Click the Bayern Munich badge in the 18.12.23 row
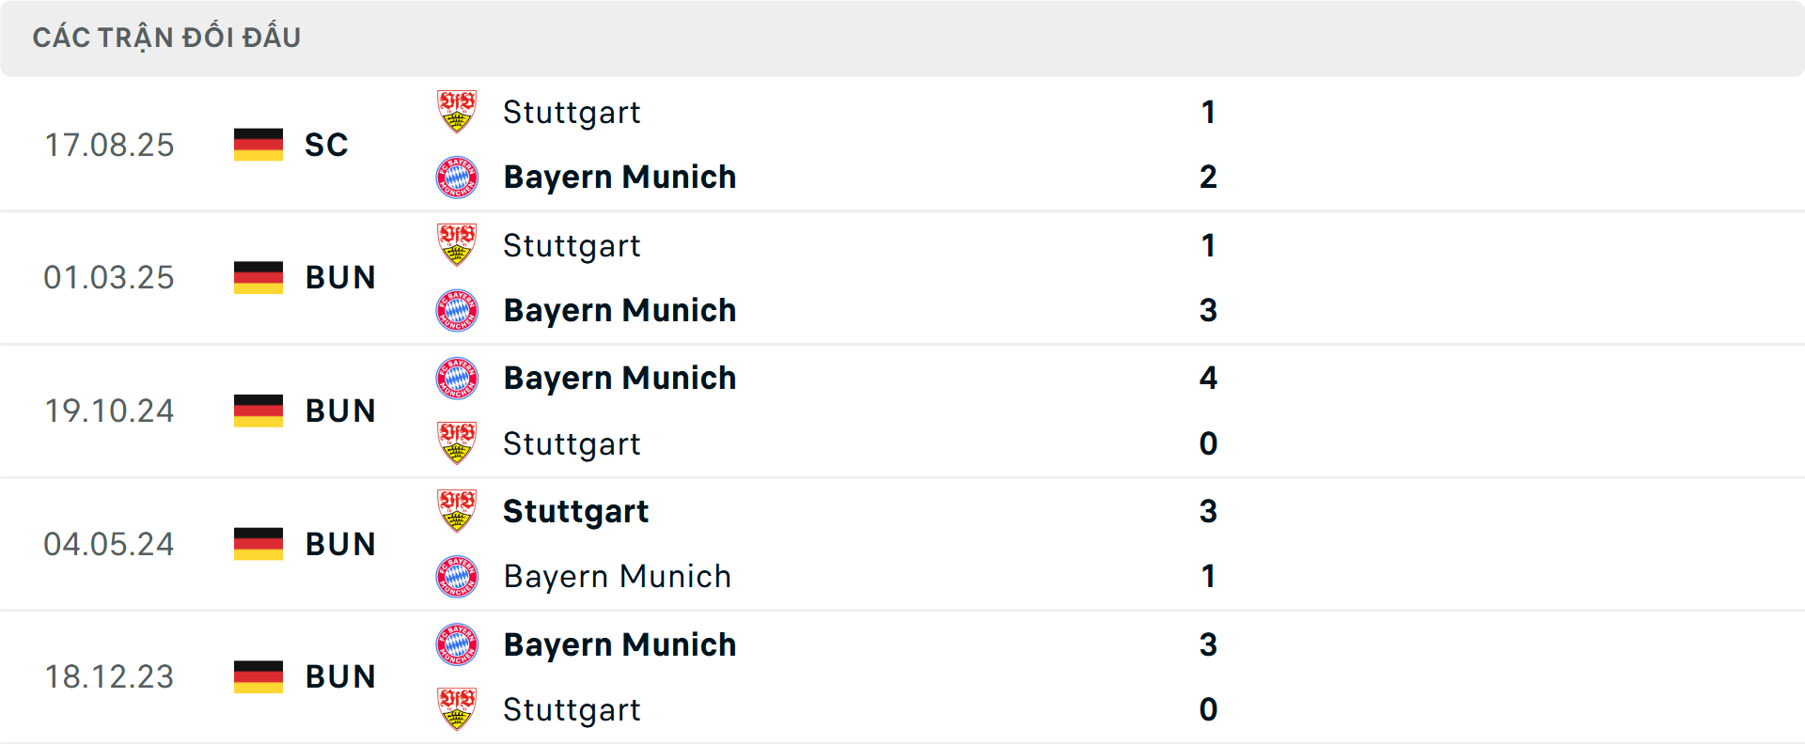The image size is (1805, 744). (457, 645)
